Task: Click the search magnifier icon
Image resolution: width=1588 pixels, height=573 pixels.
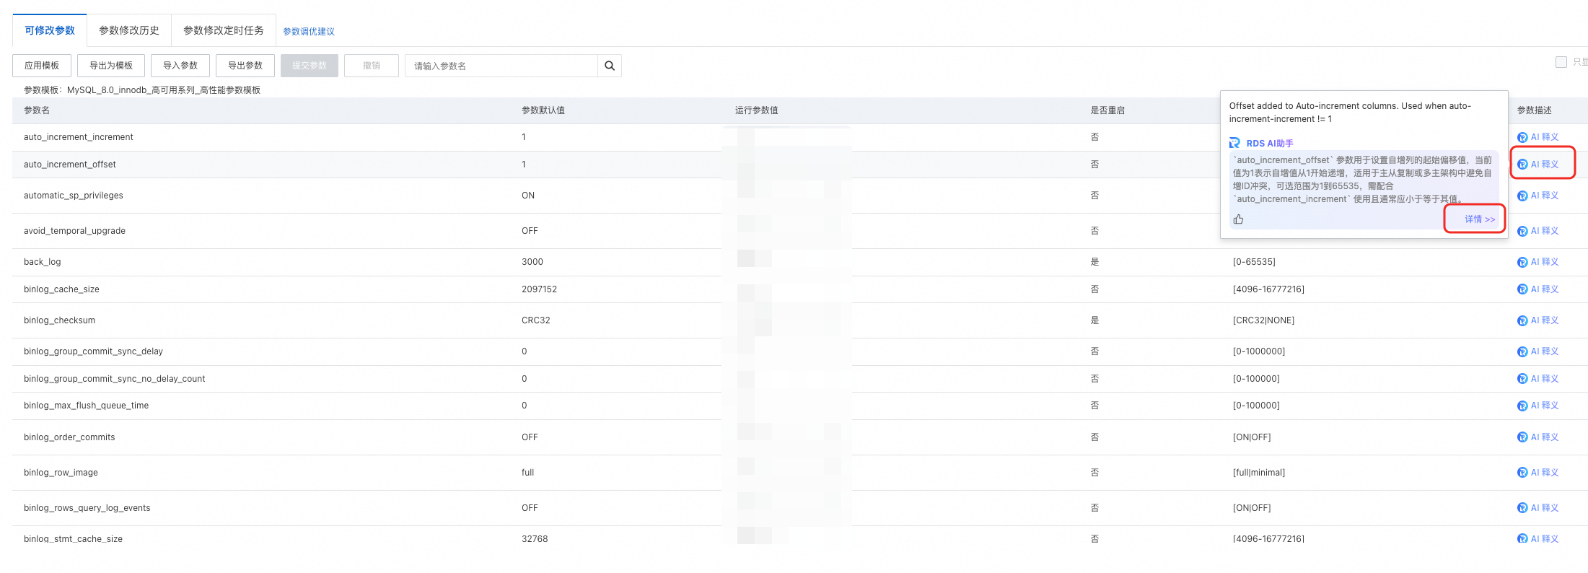Action: coord(610,66)
